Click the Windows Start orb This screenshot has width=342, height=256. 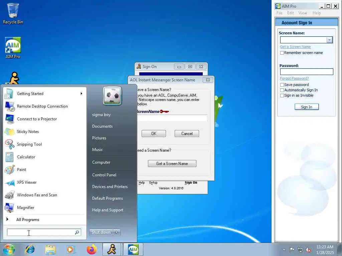pos(9,249)
